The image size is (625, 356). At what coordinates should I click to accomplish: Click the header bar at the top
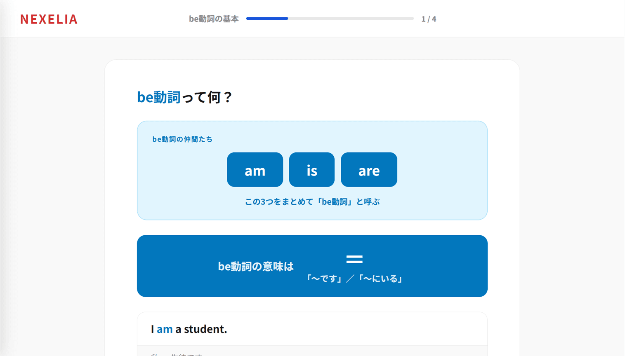312,18
